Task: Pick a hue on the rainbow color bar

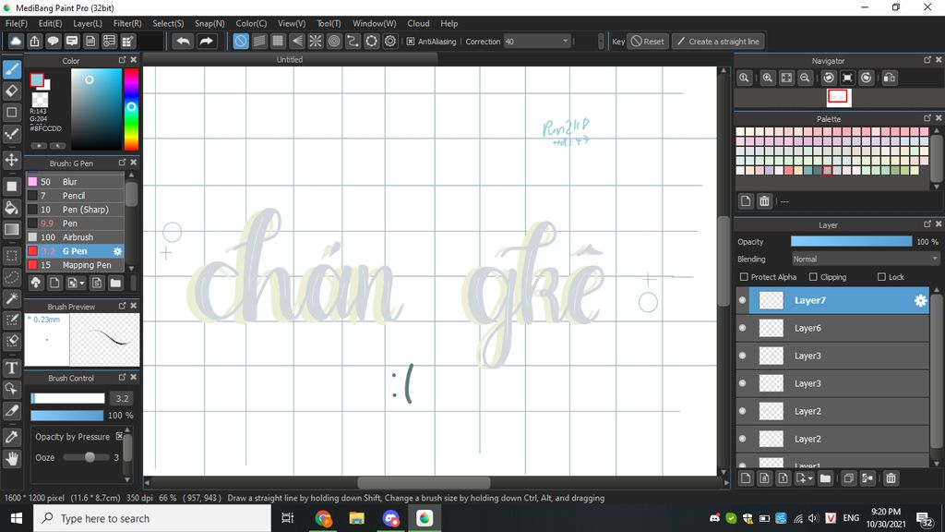Action: [131, 109]
